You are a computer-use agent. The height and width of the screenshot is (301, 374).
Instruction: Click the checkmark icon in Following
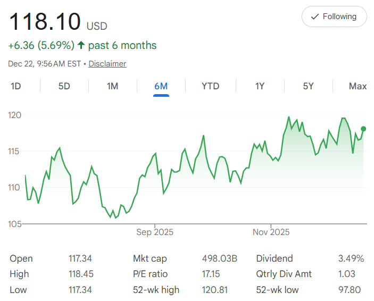point(315,16)
